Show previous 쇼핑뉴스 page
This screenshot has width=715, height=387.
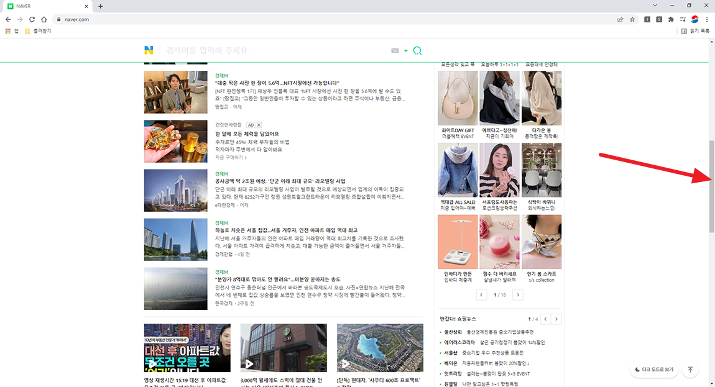pos(545,319)
